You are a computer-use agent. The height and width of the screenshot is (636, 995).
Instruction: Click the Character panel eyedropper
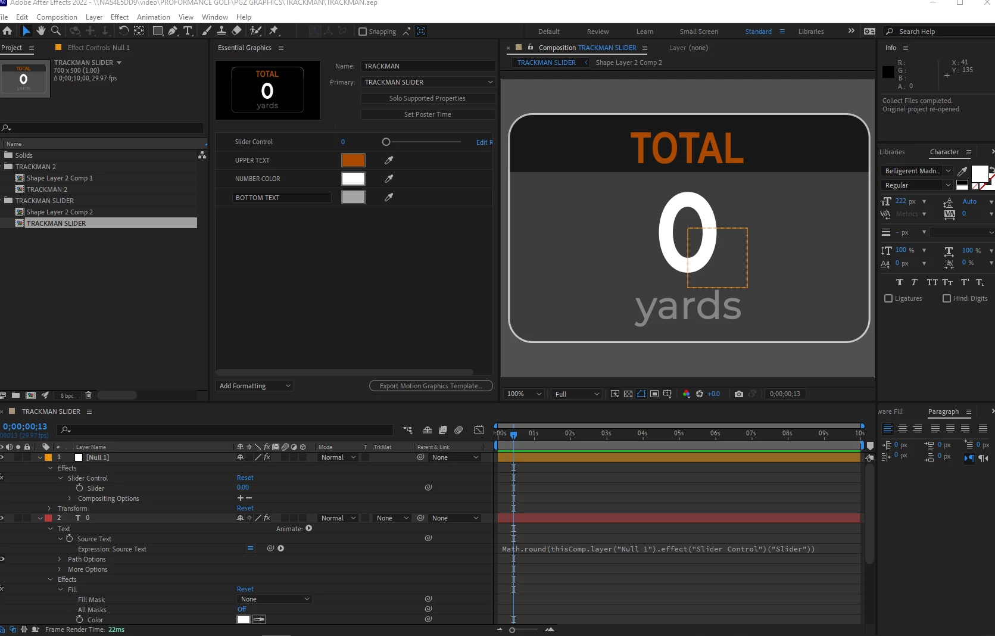point(962,172)
